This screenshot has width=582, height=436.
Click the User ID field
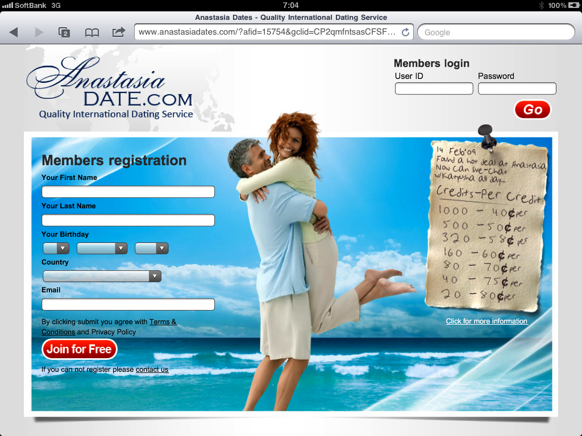pyautogui.click(x=434, y=89)
